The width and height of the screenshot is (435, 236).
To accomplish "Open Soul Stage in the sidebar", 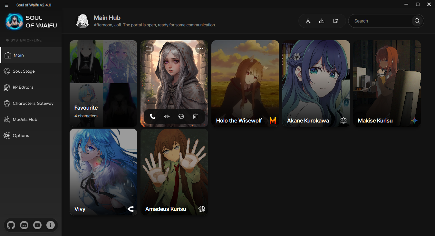I will (x=31, y=71).
